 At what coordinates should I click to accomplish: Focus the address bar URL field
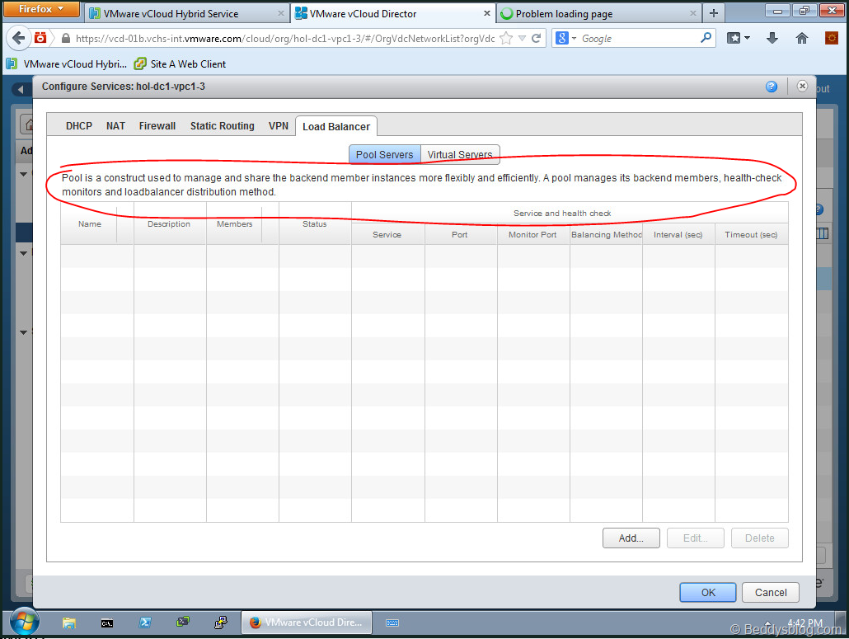click(x=285, y=39)
